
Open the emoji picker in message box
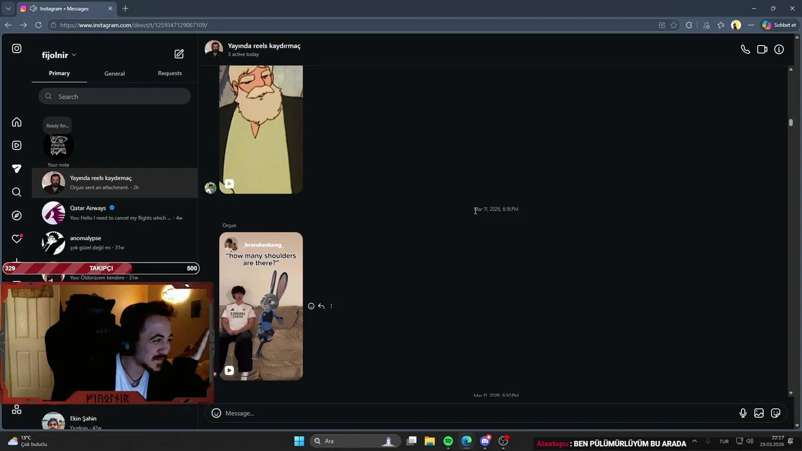[x=216, y=413]
